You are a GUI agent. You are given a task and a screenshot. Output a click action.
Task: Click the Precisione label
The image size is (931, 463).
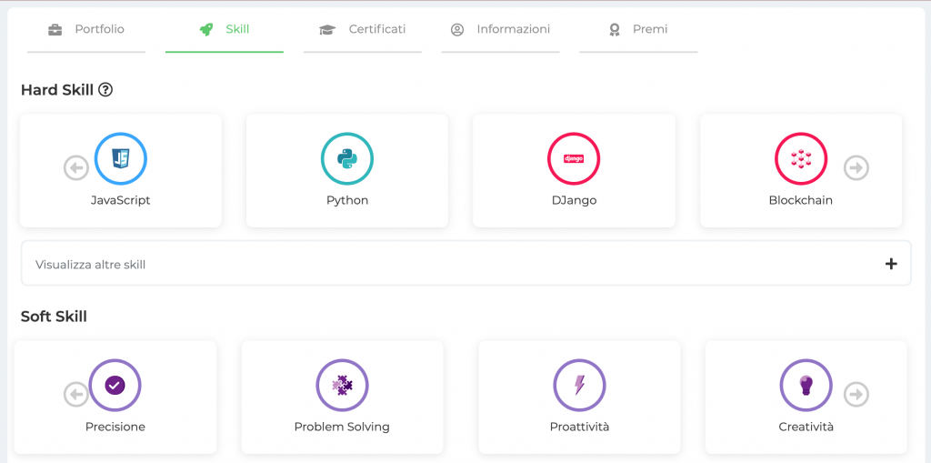[x=115, y=427]
